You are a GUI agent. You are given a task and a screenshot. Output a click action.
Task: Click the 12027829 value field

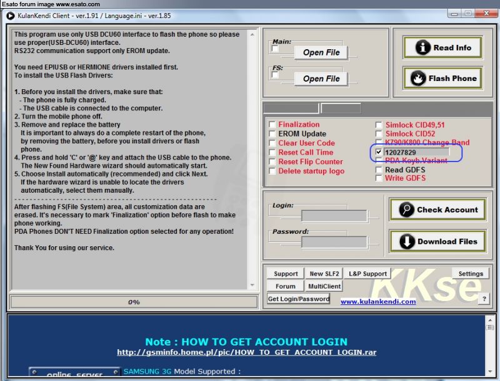pyautogui.click(x=417, y=152)
